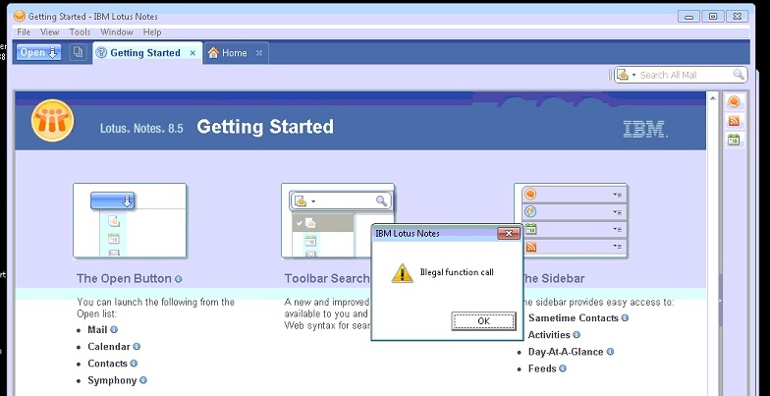Click the magnifier icon in search box
Image resolution: width=770 pixels, height=396 pixels.
pyautogui.click(x=739, y=75)
